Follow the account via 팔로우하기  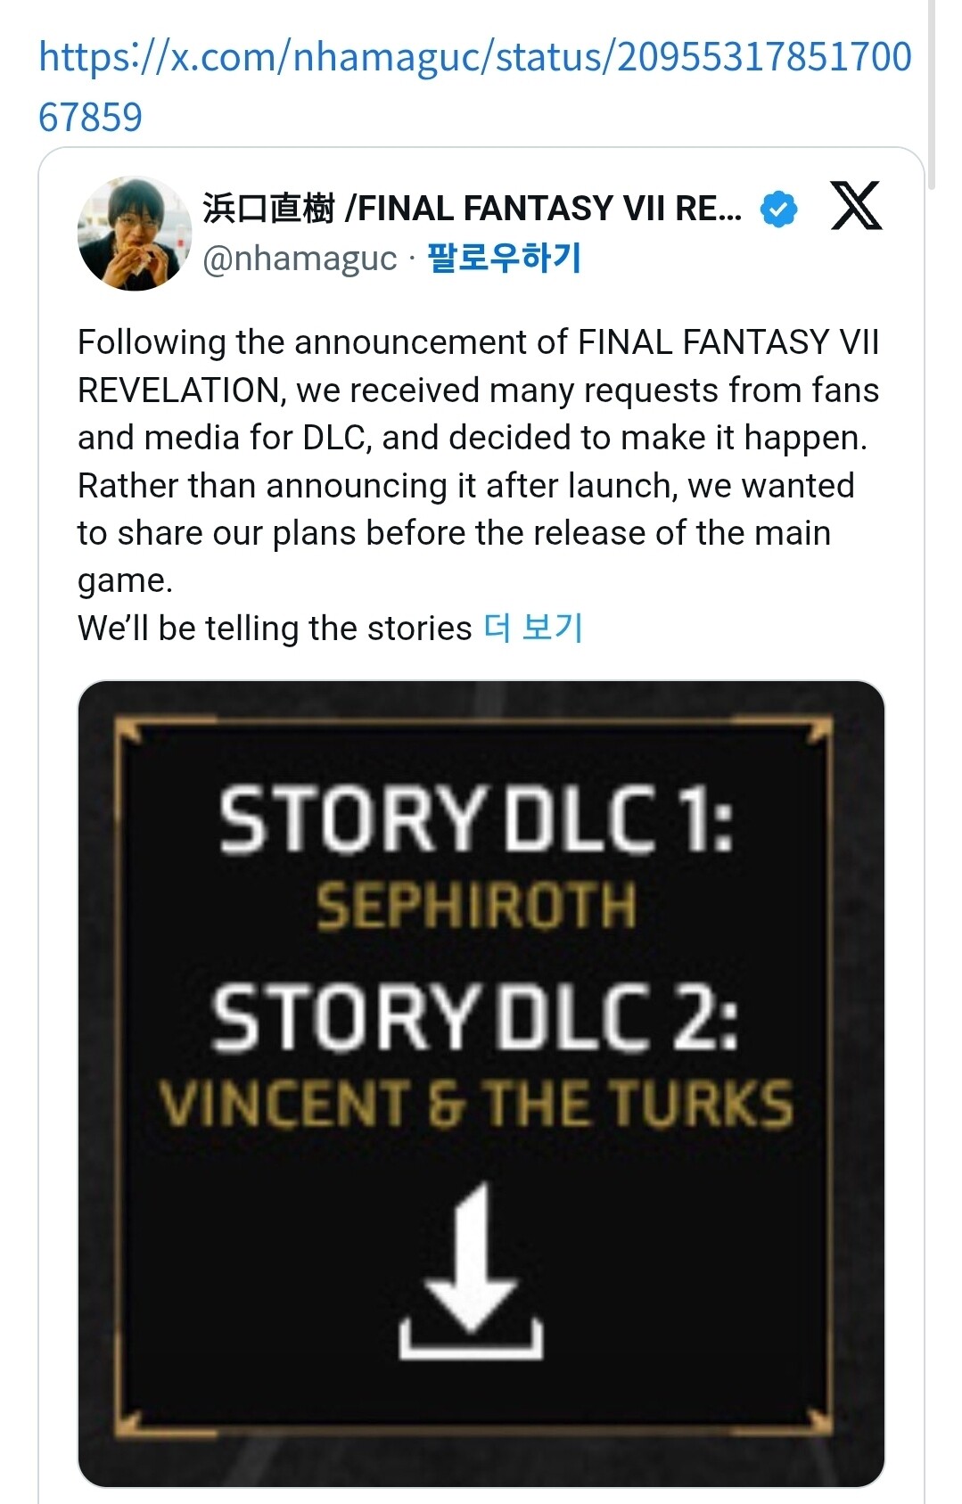pyautogui.click(x=505, y=259)
